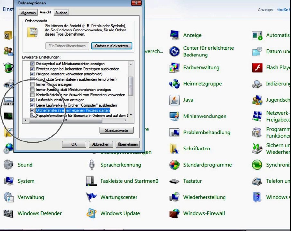This screenshot has height=231, width=291.
Task: Check Immer Symbole statt Miniaturansichten anzeigen
Action: [x=32, y=90]
